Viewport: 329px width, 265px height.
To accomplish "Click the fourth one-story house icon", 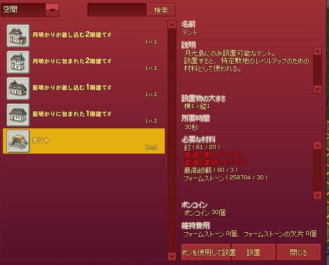I will [x=18, y=115].
